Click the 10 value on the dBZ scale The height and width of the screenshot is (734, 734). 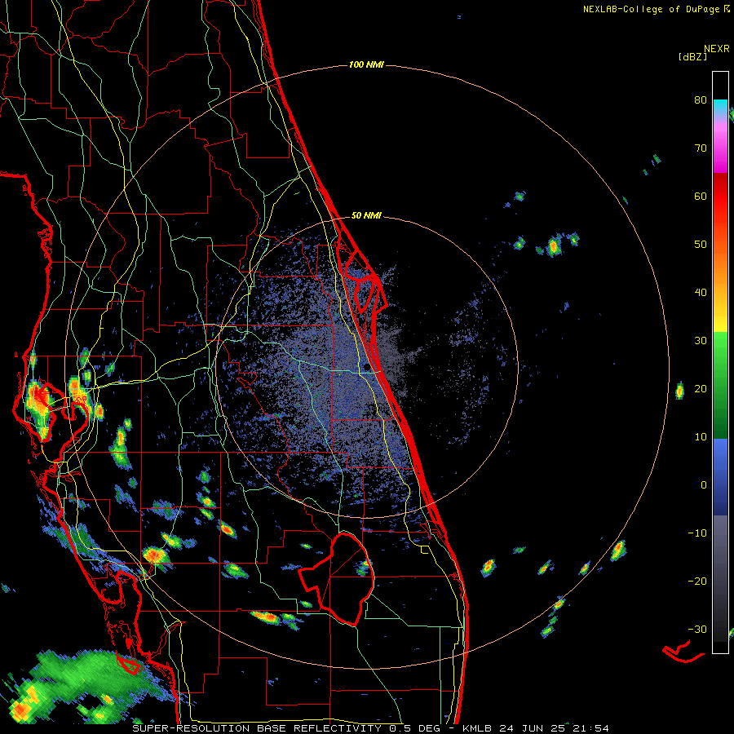(701, 437)
